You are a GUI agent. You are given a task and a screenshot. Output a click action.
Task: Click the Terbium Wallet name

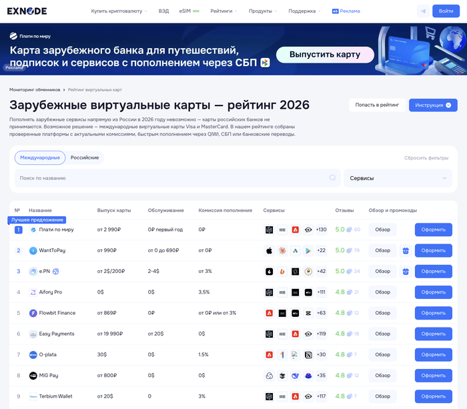pyautogui.click(x=55, y=396)
